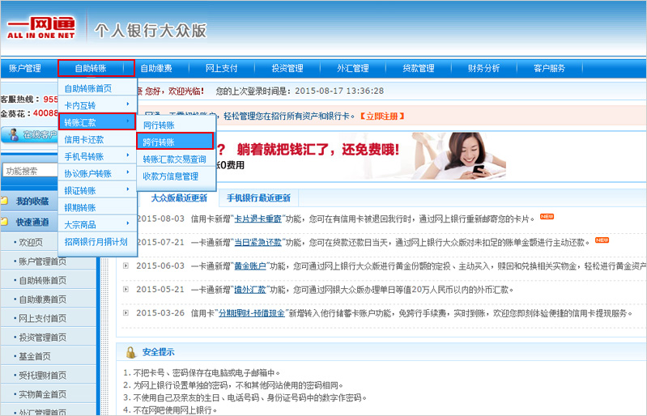The height and width of the screenshot is (416, 647).
Task: Click the 立即注册 link
Action: (x=379, y=116)
